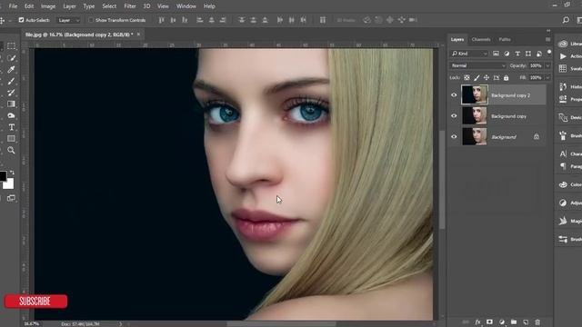Change screen mode from toolbar
The height and width of the screenshot is (327, 582).
11,198
